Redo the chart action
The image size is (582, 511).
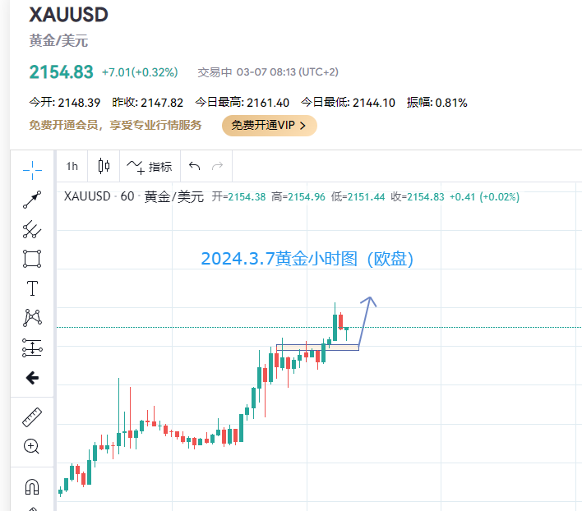pos(218,166)
